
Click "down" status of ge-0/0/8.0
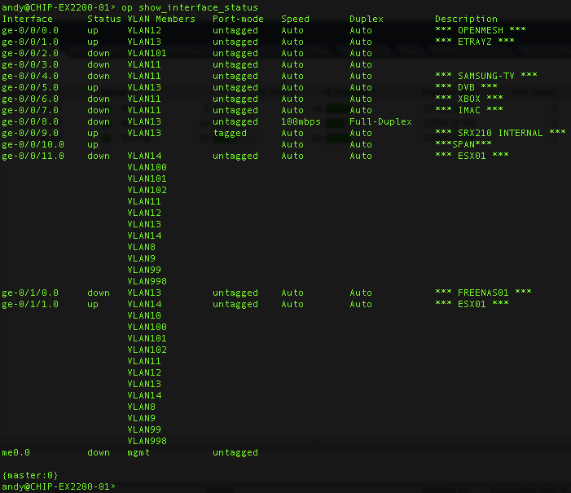click(x=99, y=121)
